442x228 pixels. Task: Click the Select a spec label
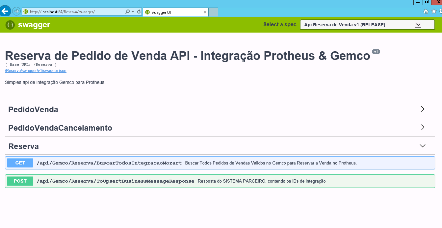(280, 25)
